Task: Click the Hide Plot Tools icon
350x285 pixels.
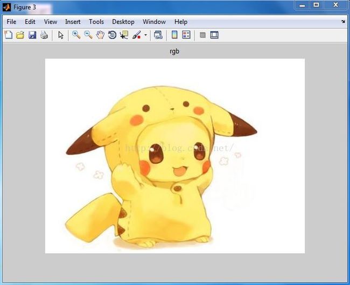Action: pos(202,35)
